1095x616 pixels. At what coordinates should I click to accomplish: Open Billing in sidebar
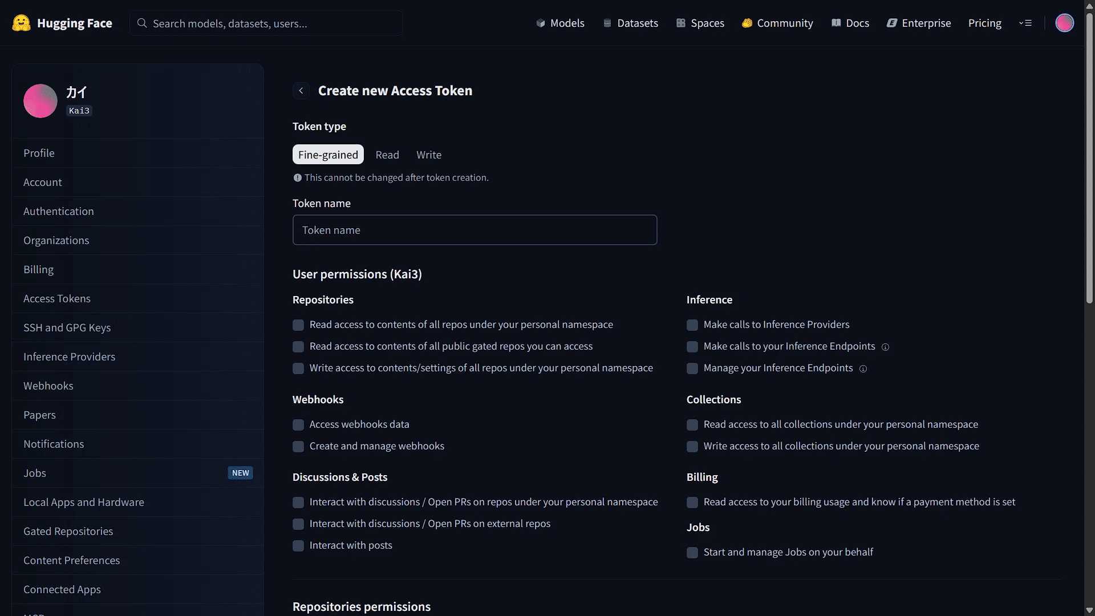tap(137, 269)
